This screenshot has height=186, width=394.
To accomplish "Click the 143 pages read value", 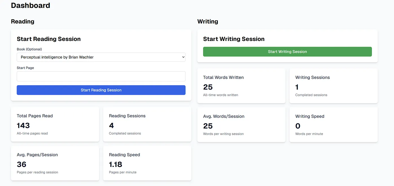I will click(23, 125).
